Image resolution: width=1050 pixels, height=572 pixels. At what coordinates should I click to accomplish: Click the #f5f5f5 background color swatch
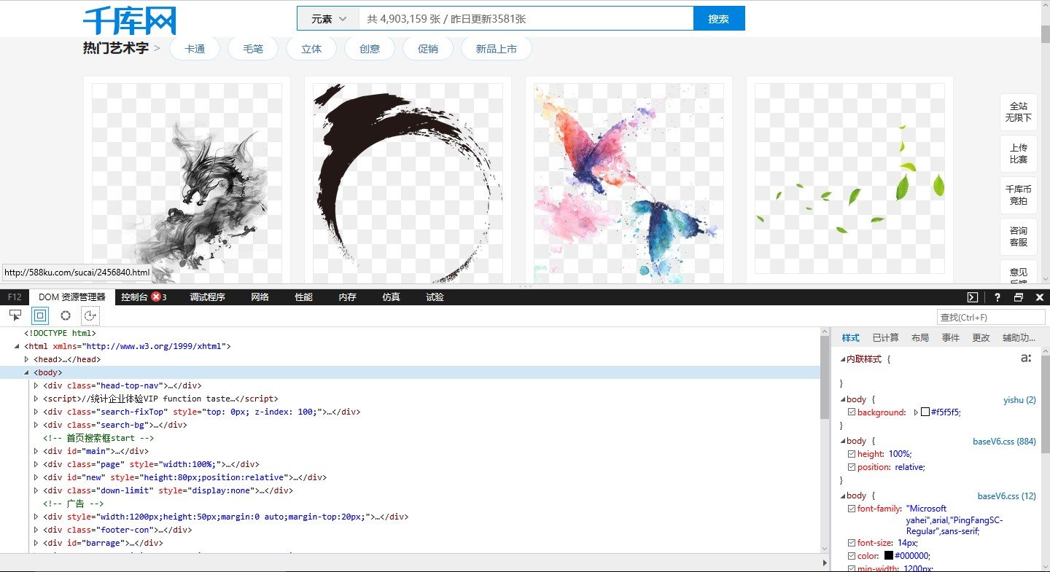925,412
